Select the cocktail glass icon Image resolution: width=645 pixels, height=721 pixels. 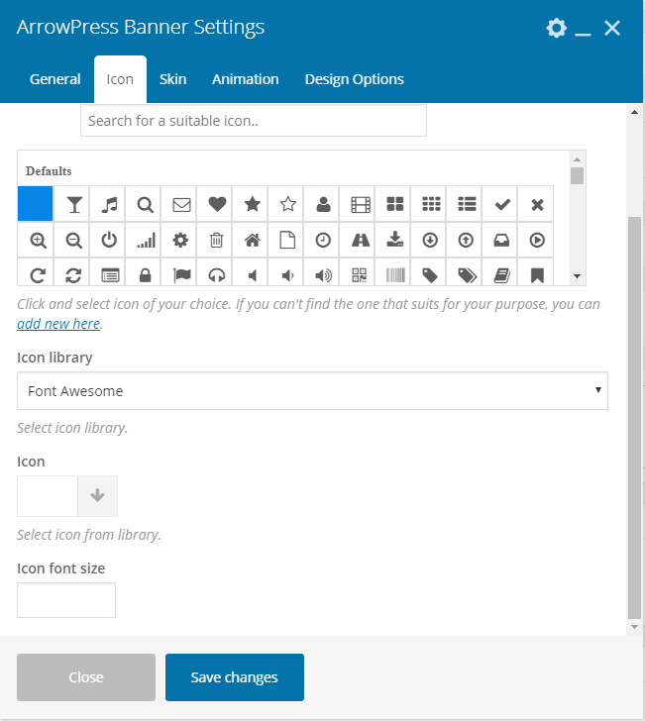point(73,204)
